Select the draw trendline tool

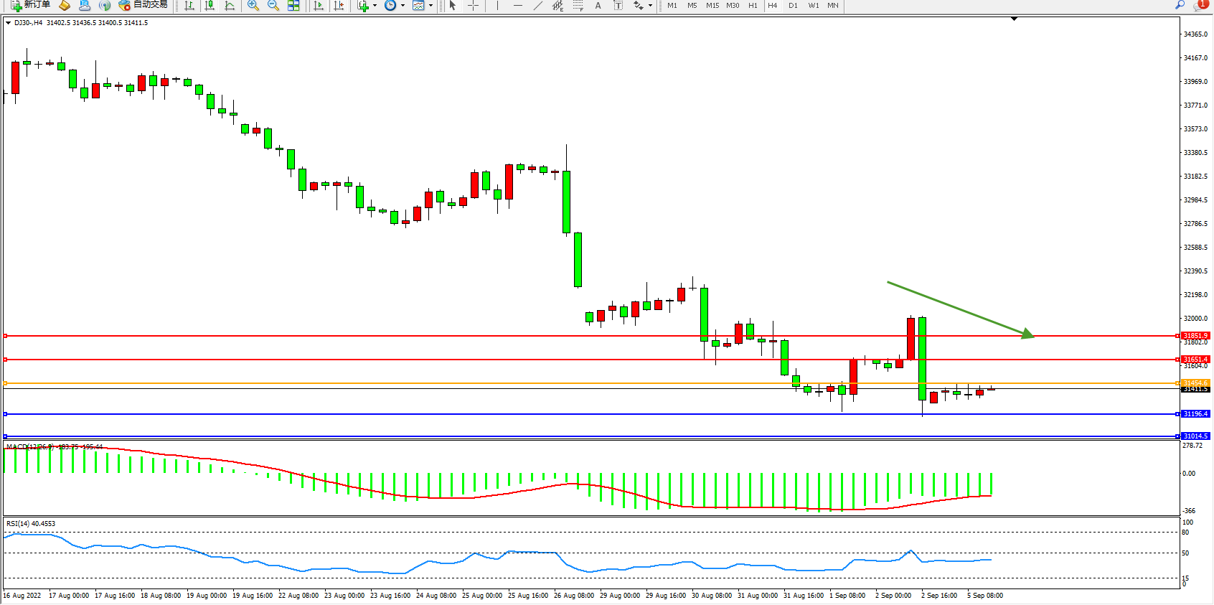537,6
